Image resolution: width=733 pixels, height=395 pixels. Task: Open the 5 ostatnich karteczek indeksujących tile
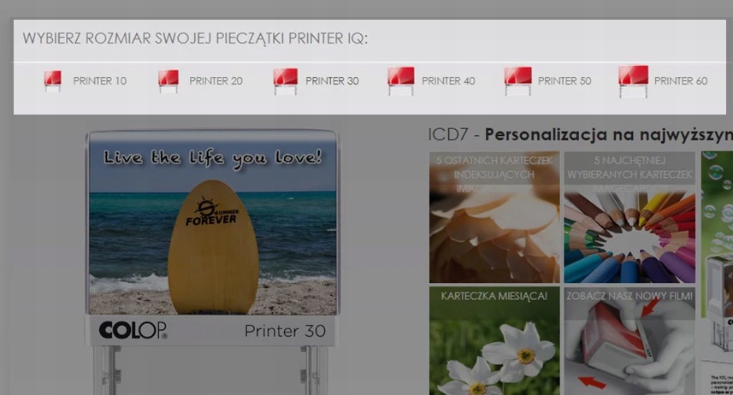tap(494, 217)
